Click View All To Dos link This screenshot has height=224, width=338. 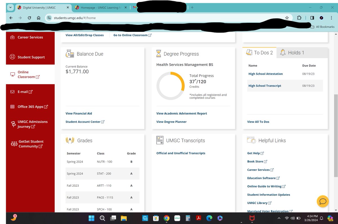point(258,122)
